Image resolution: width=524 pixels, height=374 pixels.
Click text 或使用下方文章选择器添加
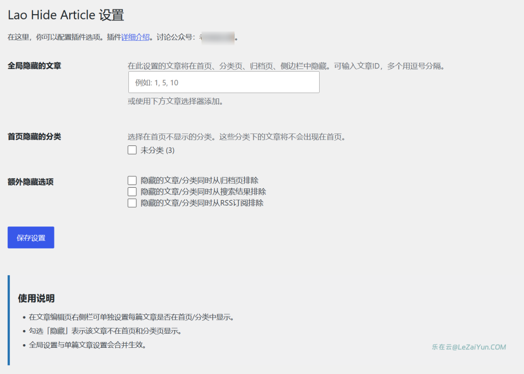(x=176, y=101)
